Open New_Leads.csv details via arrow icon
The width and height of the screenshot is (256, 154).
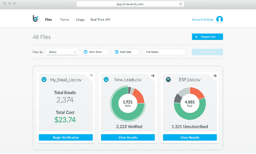(153, 76)
